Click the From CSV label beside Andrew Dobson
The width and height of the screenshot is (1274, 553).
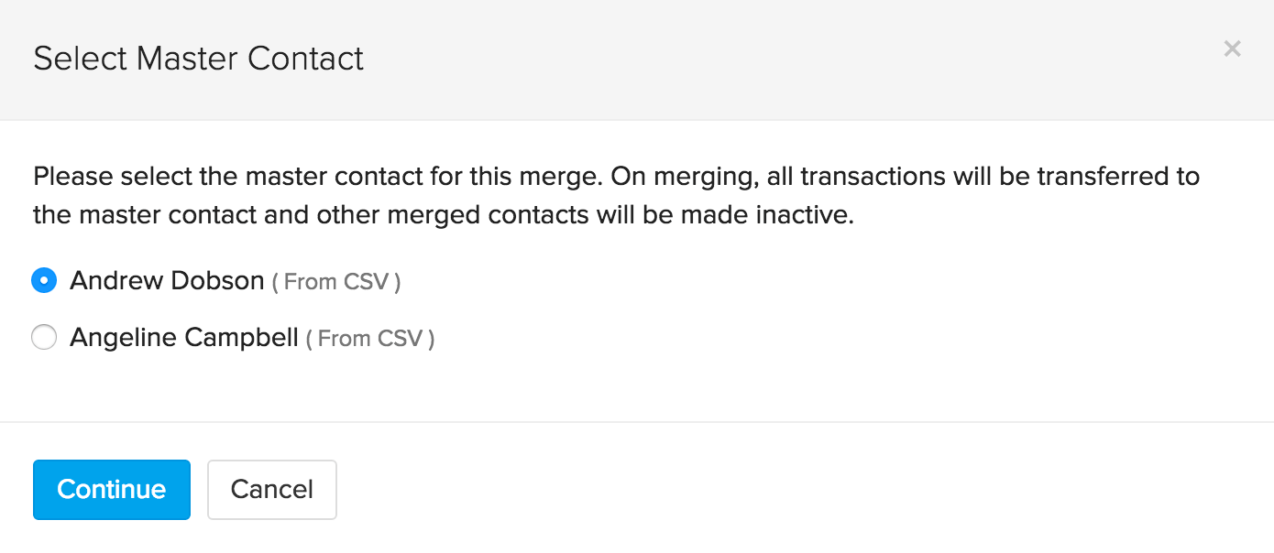(x=337, y=282)
